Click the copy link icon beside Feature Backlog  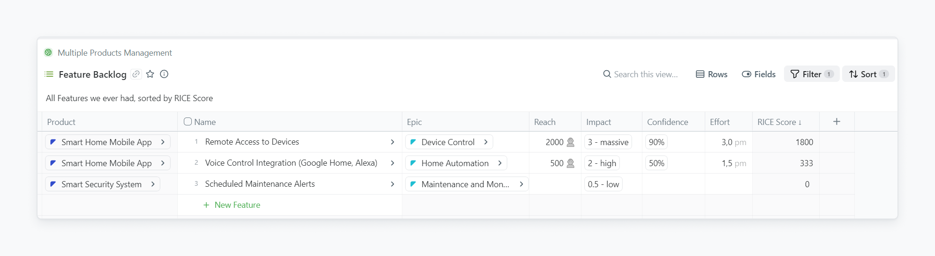click(136, 74)
